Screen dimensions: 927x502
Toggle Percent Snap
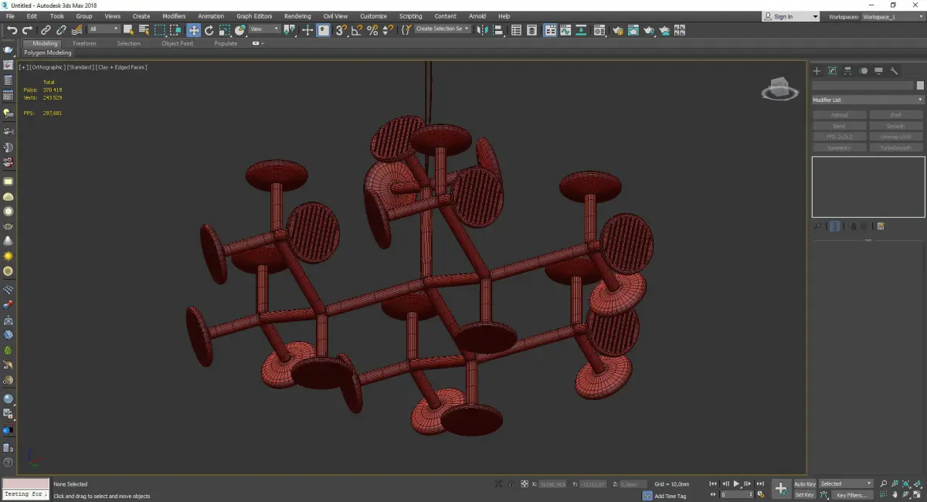(x=372, y=30)
